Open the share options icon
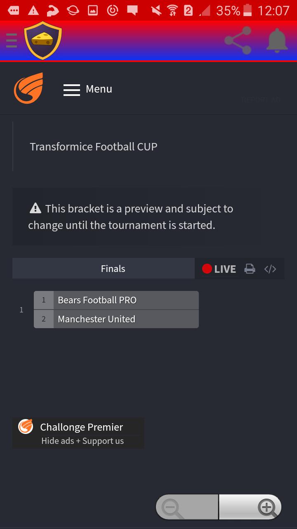 click(238, 40)
